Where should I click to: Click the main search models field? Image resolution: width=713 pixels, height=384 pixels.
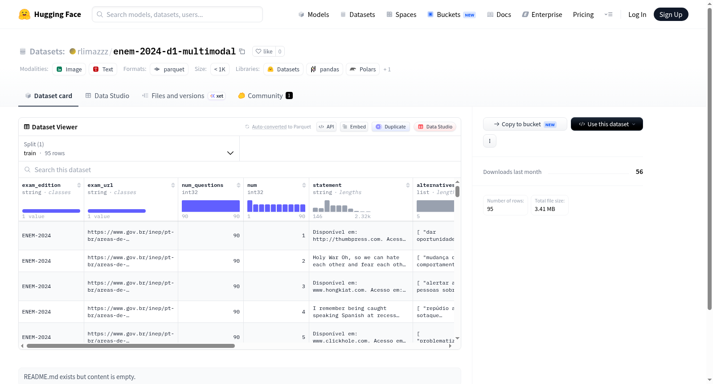[177, 14]
